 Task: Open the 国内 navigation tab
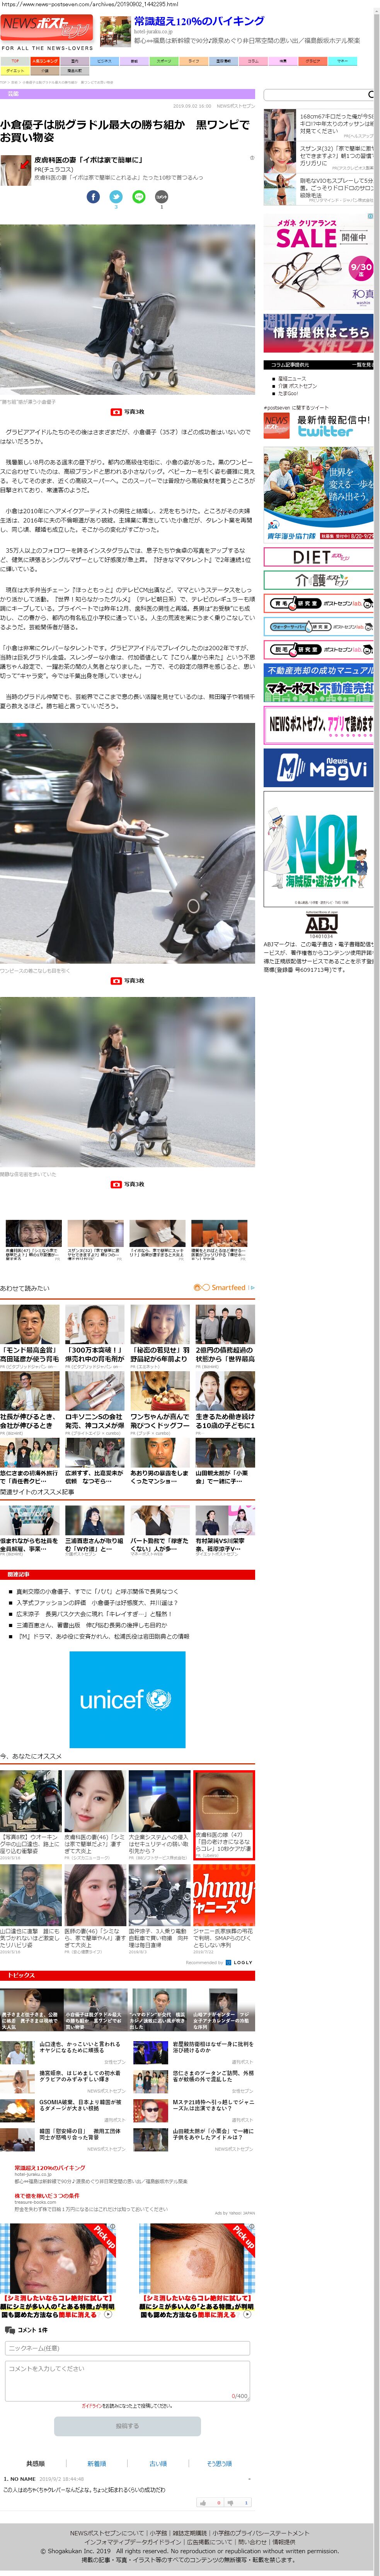tap(75, 61)
